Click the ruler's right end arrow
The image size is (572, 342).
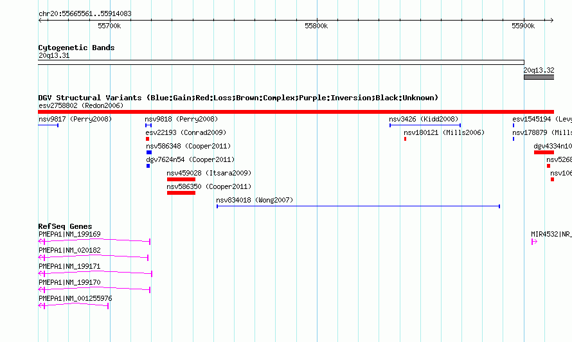click(x=551, y=21)
